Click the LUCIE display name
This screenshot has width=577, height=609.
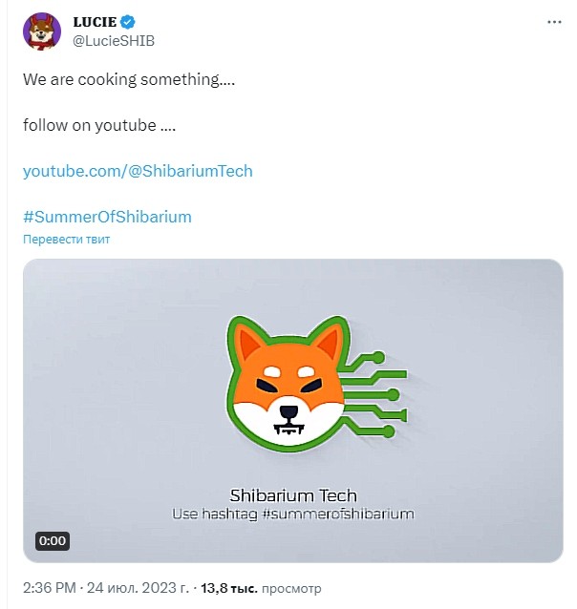(95, 22)
